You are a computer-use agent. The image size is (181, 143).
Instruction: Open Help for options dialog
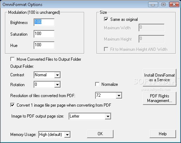tap(163, 134)
